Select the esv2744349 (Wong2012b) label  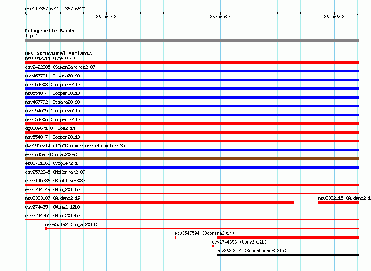53,189
